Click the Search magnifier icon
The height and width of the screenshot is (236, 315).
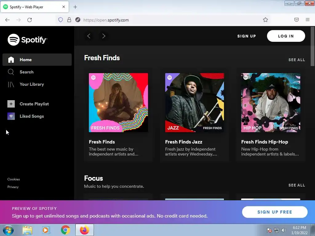pyautogui.click(x=11, y=72)
